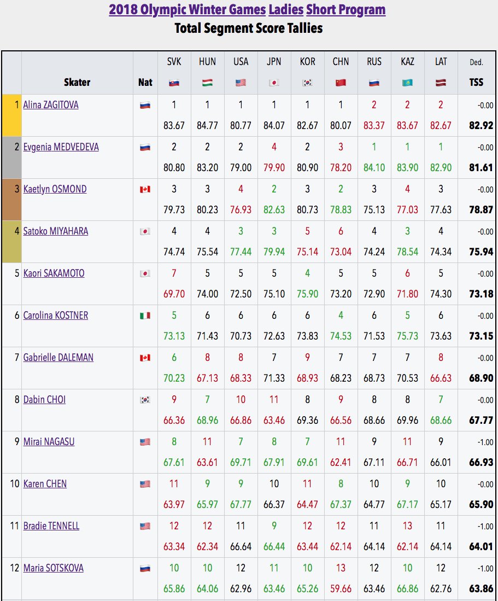Open the Short Program title link
The height and width of the screenshot is (601, 498).
(345, 10)
